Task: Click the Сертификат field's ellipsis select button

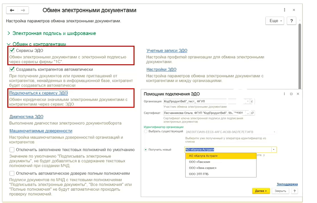Action: point(248,113)
